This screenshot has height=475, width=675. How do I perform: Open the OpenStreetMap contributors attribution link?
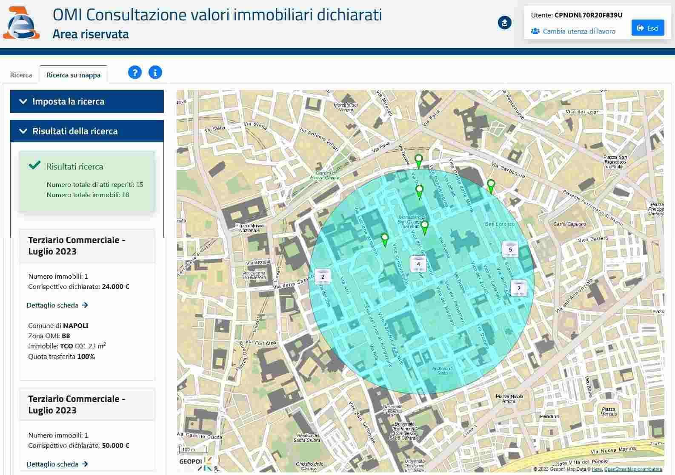click(633, 469)
